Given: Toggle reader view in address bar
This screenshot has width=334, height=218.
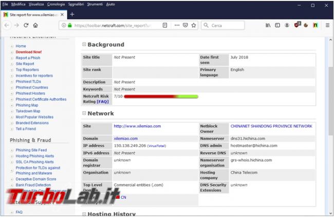Looking at the screenshot, I should coord(165,25).
